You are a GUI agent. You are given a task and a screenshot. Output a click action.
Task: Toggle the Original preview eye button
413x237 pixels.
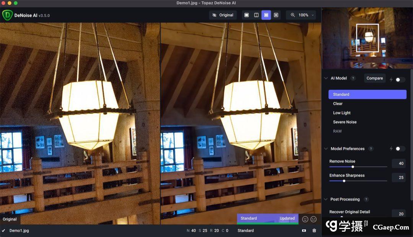pos(223,15)
